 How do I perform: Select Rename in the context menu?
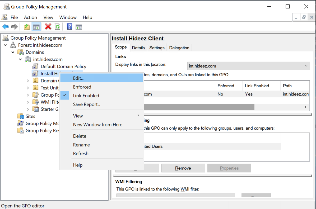tap(102, 145)
